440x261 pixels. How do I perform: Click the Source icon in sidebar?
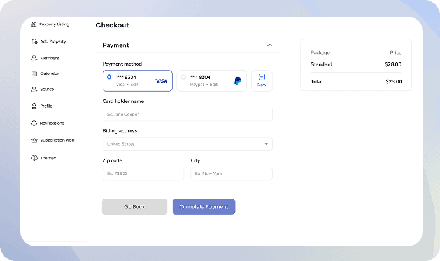pyautogui.click(x=34, y=90)
